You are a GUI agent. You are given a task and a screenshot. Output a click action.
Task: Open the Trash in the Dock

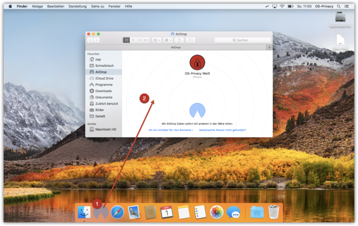pyautogui.click(x=273, y=212)
